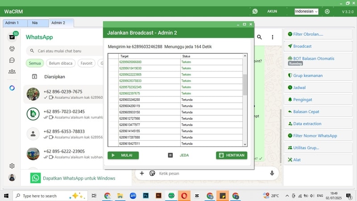Open chat +62 895-6353-78833
357x201 pixels.
63,134
